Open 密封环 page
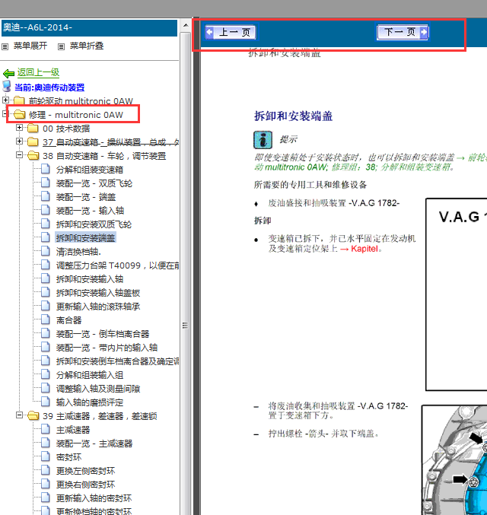The image size is (487, 515). 68,457
